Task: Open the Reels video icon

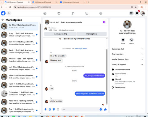Action: tap(59, 13)
